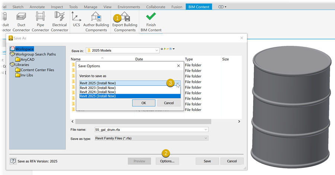
Task: Switch to the View tab
Action: pyautogui.click(x=108, y=7)
